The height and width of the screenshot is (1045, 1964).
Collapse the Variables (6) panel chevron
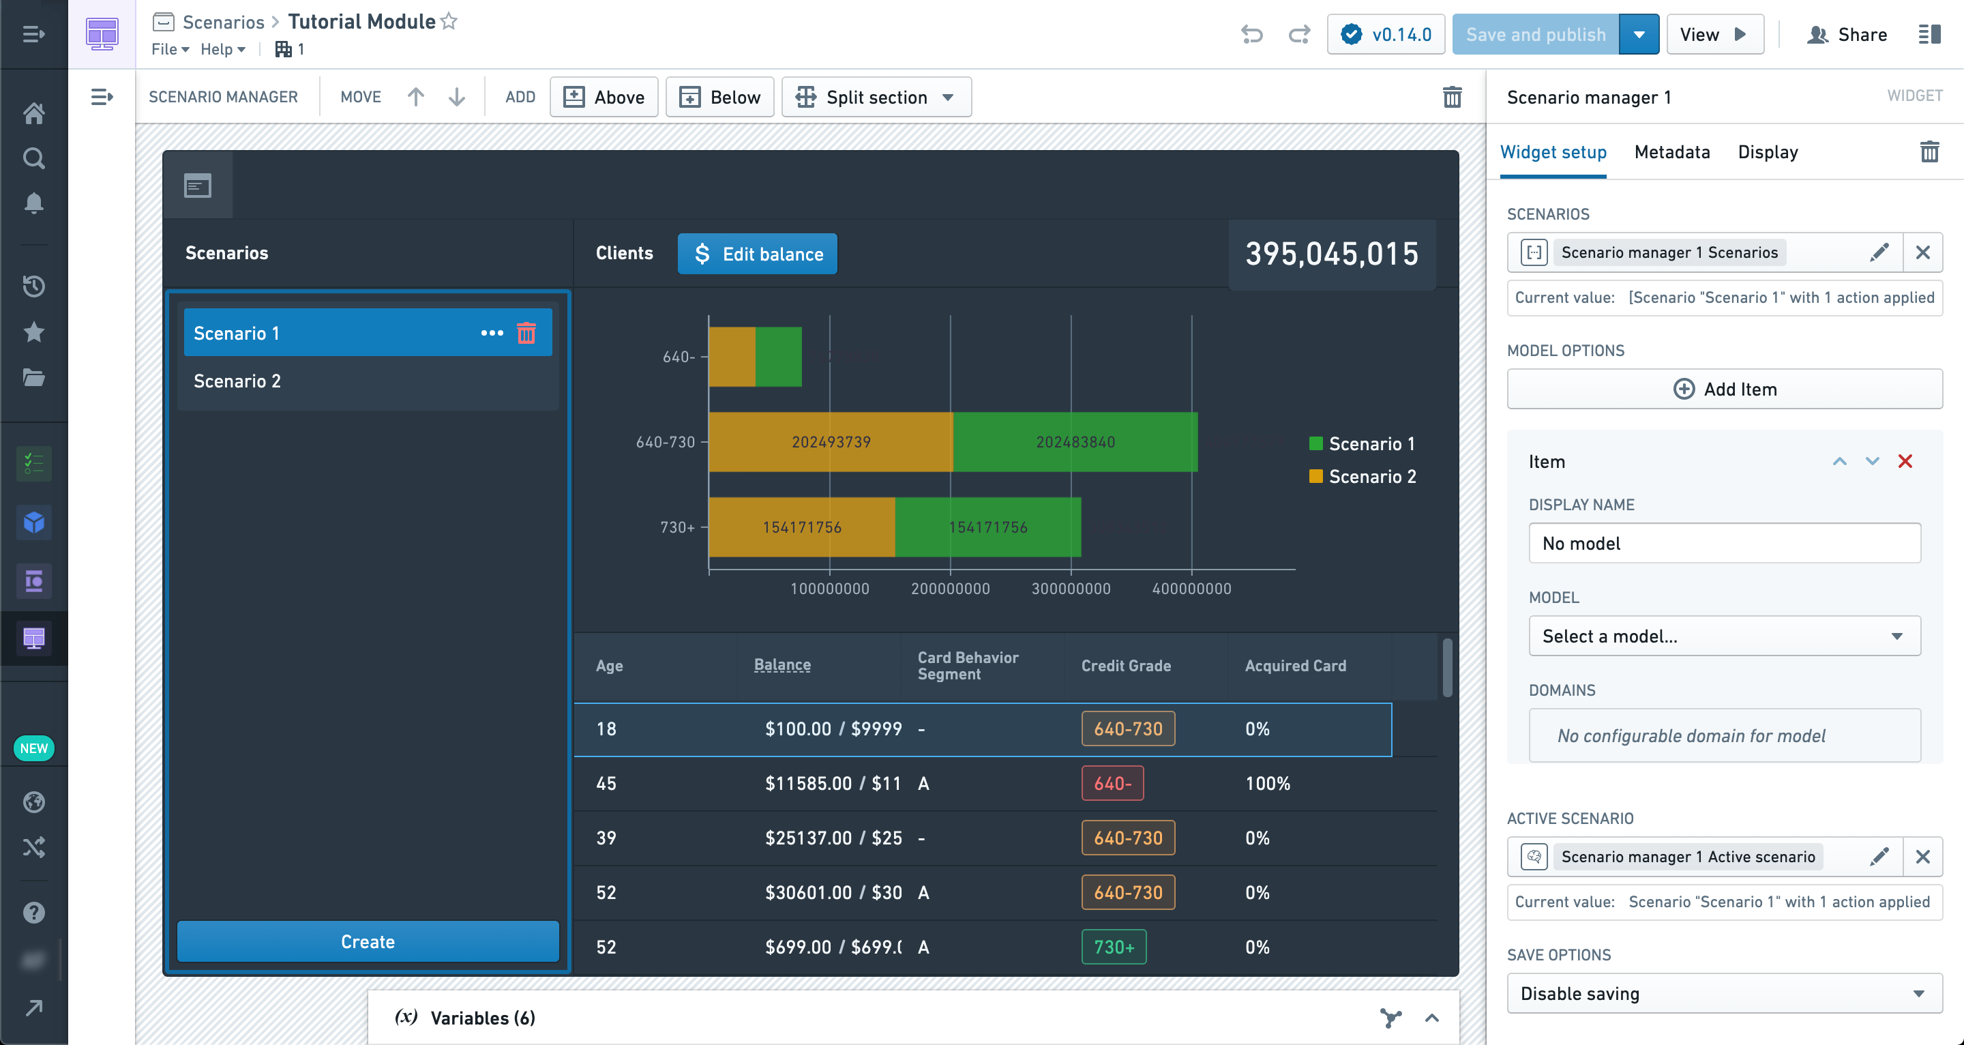1432,1018
